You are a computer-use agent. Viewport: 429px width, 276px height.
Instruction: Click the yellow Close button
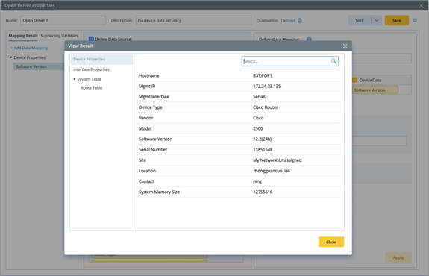point(331,242)
